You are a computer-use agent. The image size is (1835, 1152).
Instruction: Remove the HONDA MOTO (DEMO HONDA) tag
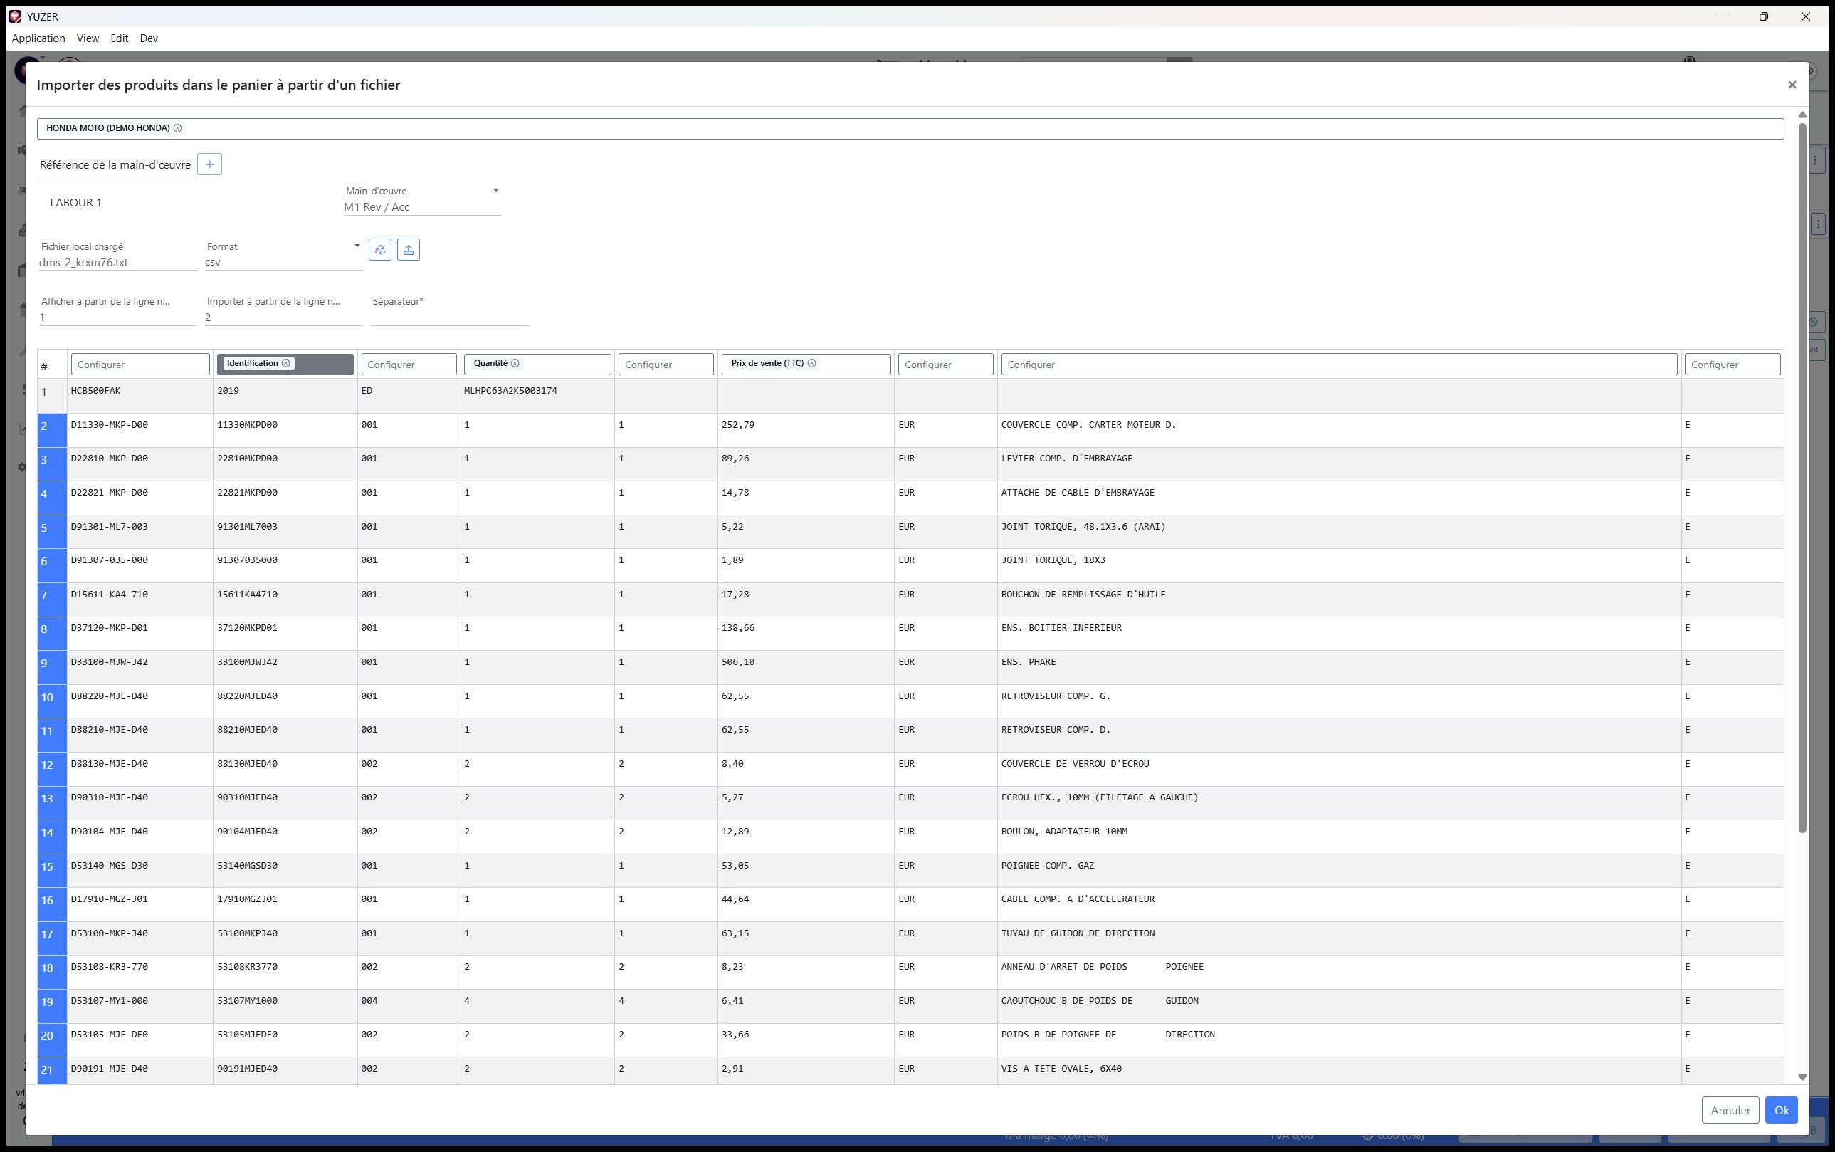[177, 128]
